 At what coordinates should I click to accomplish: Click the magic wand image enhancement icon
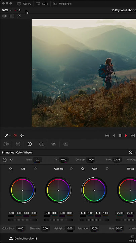[x=19, y=16]
